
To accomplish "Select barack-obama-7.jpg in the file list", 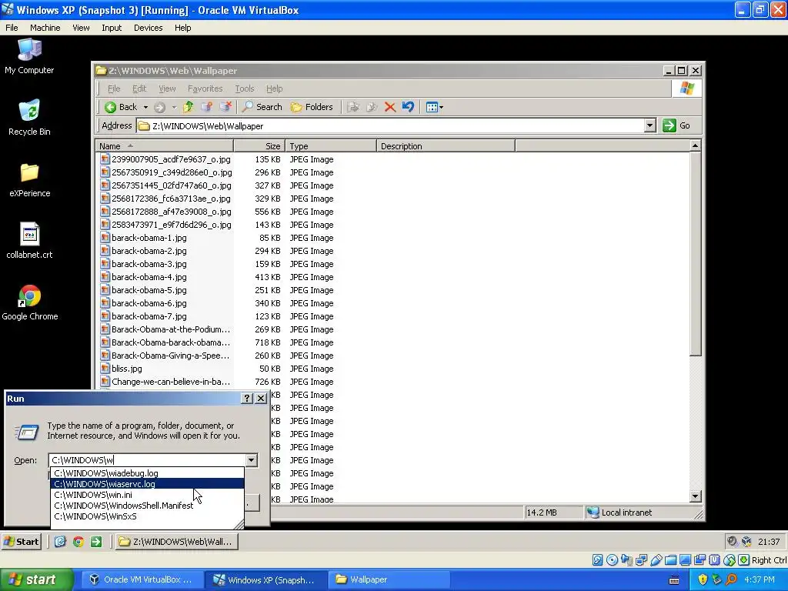I will [144, 316].
